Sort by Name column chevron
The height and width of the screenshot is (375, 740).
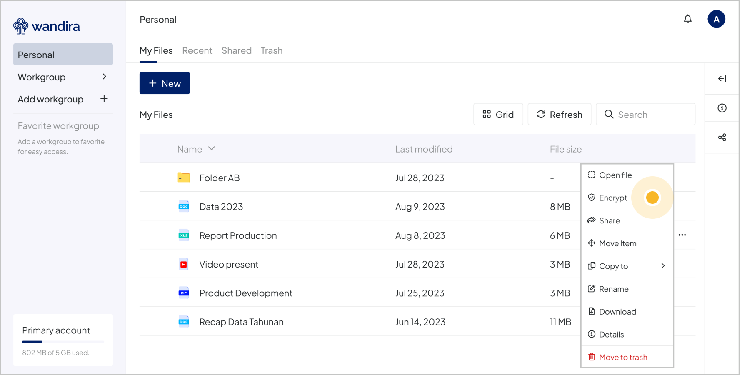(x=212, y=149)
